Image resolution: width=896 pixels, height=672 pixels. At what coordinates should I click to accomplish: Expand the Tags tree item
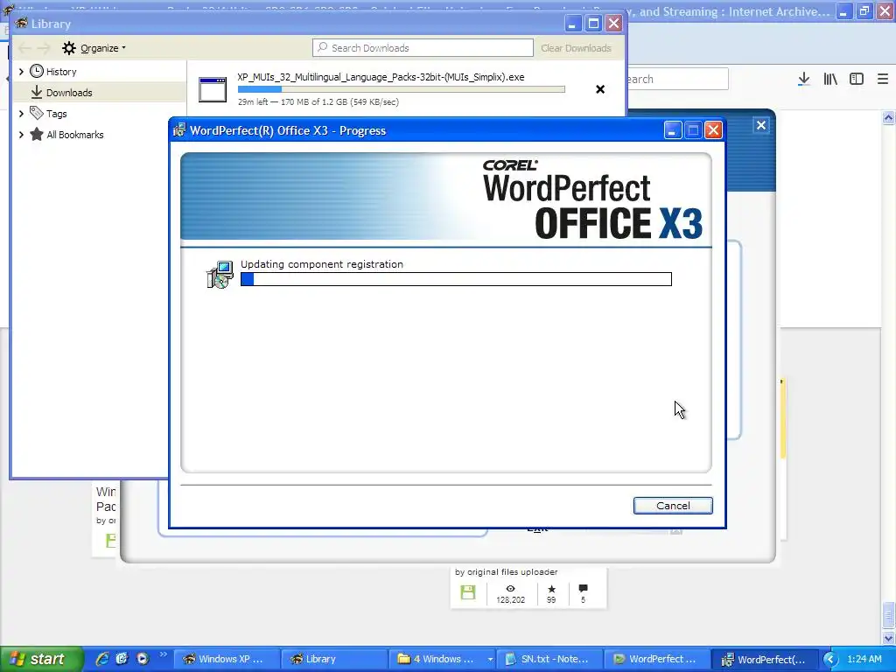[21, 114]
